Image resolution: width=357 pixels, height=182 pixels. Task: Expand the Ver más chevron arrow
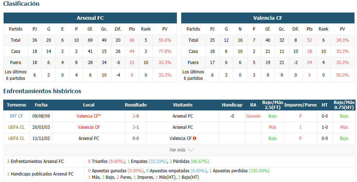[191, 150]
